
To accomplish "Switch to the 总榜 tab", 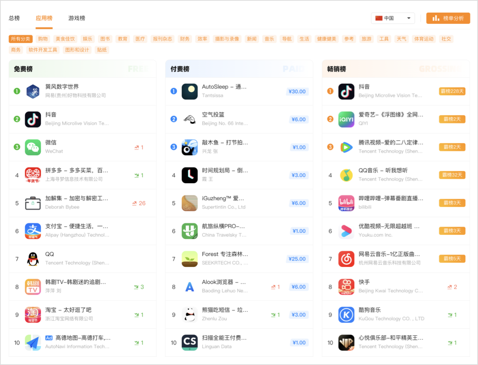I will 14,18.
